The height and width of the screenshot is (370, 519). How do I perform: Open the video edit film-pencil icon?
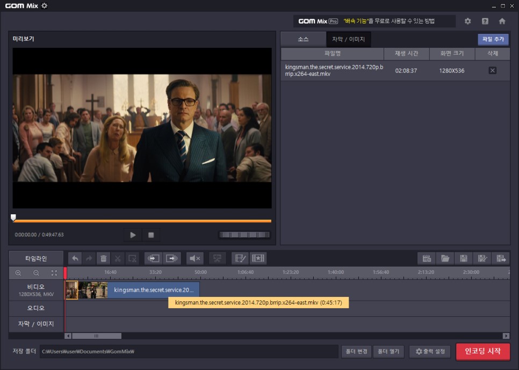point(240,258)
